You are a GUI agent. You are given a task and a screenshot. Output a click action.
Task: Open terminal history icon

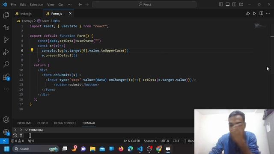(15, 136)
